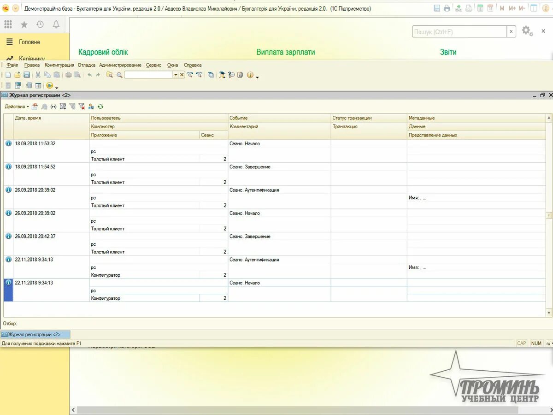Click the Cut scissors icon

coord(38,75)
